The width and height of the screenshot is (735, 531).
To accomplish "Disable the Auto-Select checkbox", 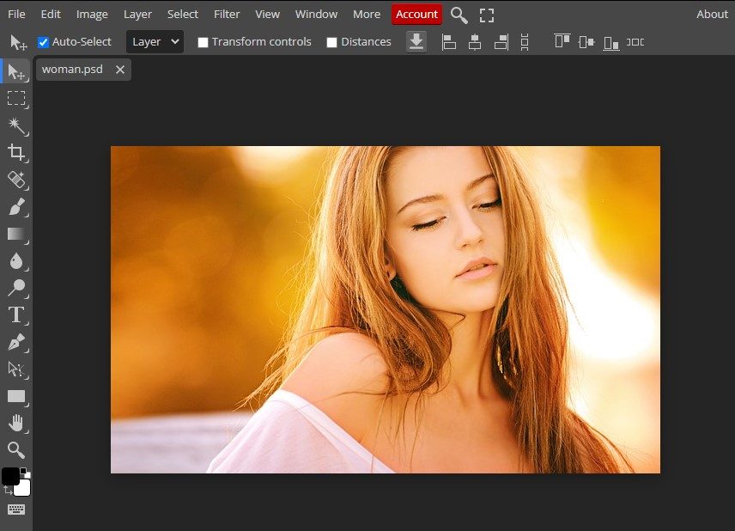I will coord(44,42).
